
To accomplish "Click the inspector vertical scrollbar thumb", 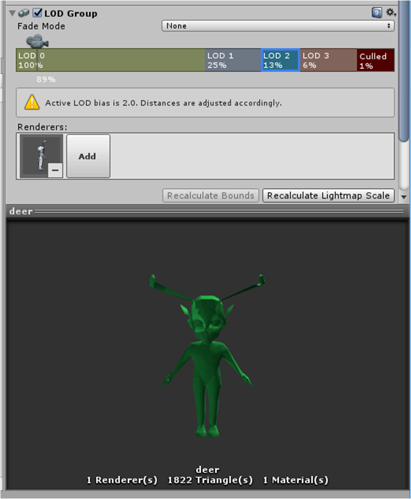I will point(404,72).
